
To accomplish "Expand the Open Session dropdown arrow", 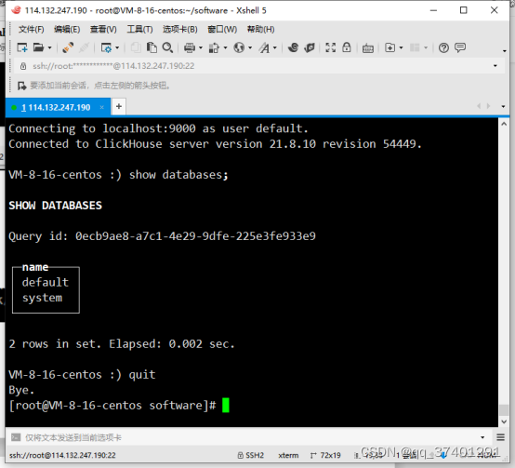I will pos(50,48).
